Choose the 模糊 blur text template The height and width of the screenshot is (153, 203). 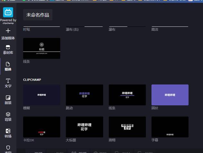[x=41, y=95]
